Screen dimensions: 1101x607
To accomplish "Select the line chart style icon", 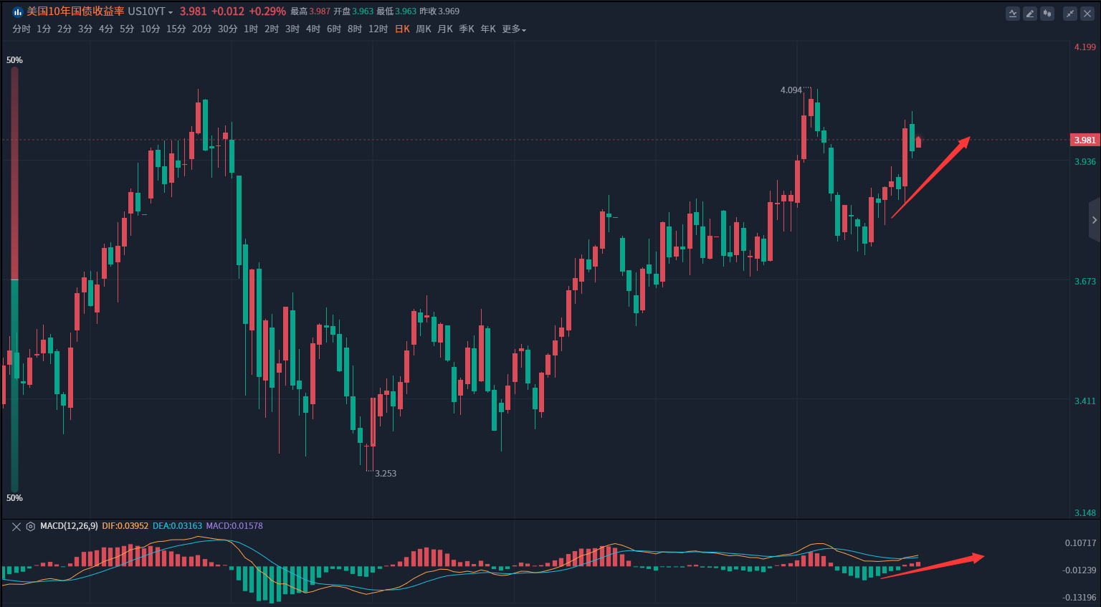I will (x=1013, y=13).
